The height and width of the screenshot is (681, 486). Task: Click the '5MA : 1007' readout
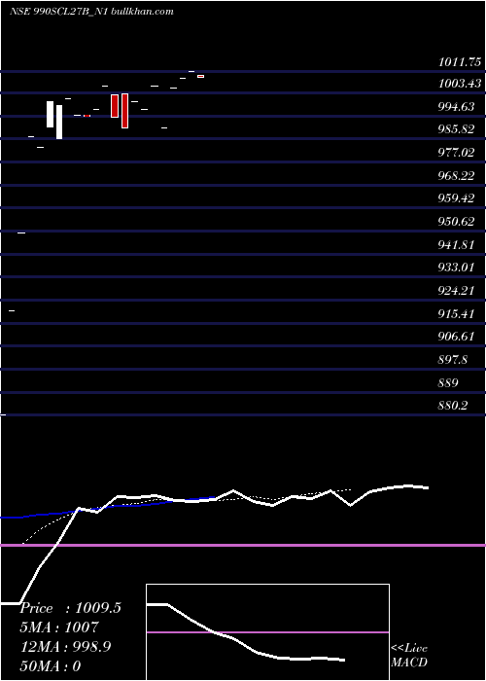[59, 627]
